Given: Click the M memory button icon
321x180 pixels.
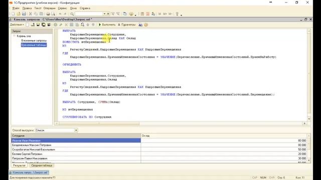Looking at the screenshot, I should click(x=159, y=14).
